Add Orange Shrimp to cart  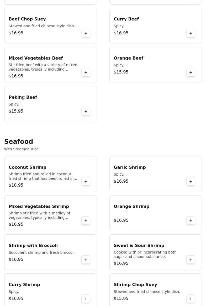point(191,221)
